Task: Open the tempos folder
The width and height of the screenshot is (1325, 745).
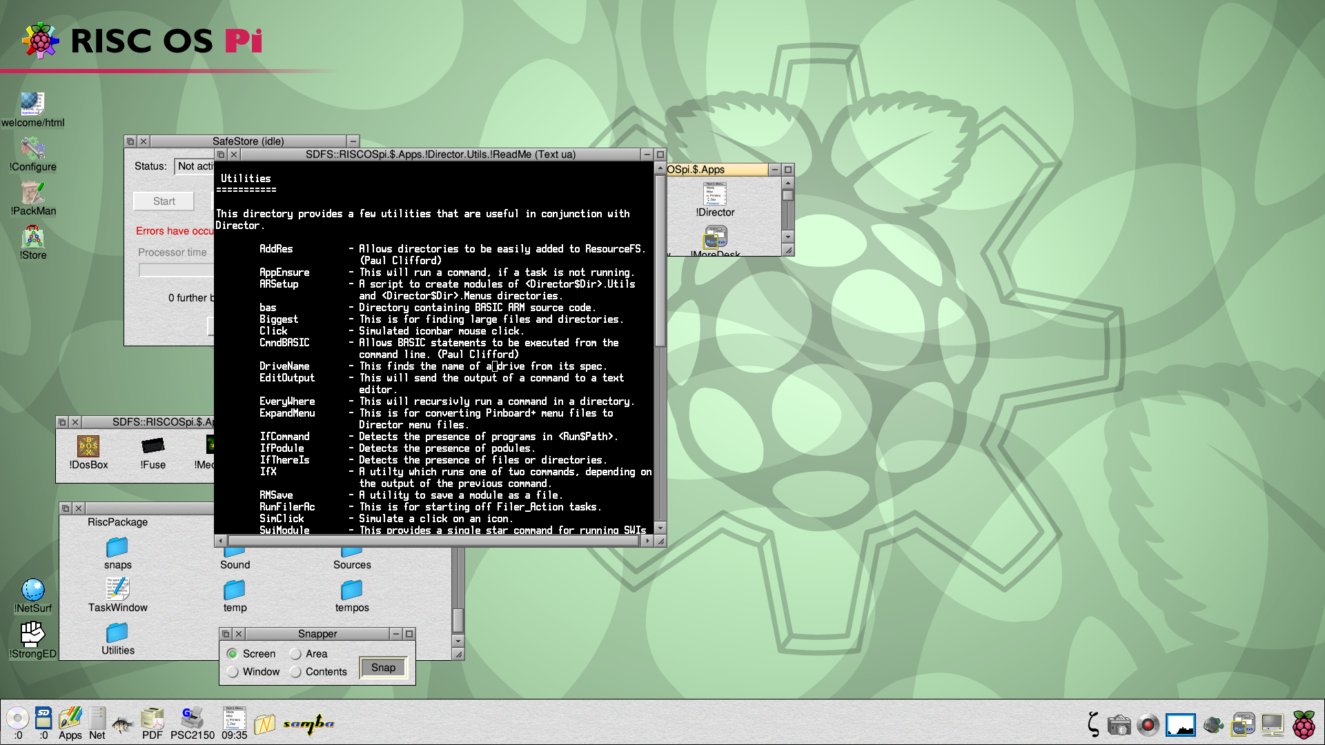Action: [x=352, y=596]
